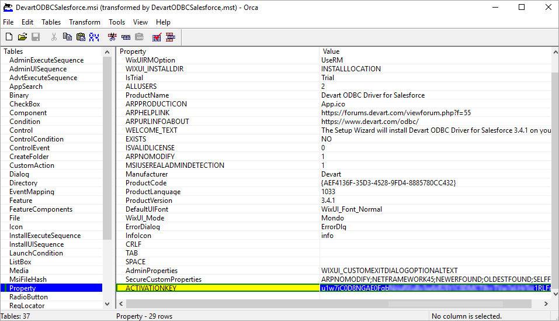Select the ISVALIDLICENSE property

click(150, 148)
